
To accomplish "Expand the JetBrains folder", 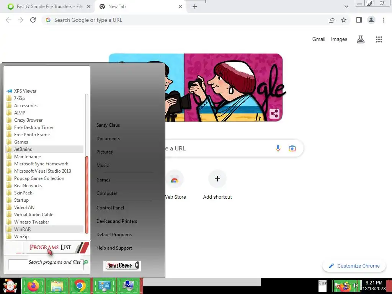I will pos(44,149).
